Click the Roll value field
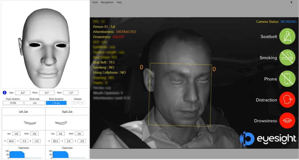This screenshot has width=299, height=160. [x=71, y=93]
